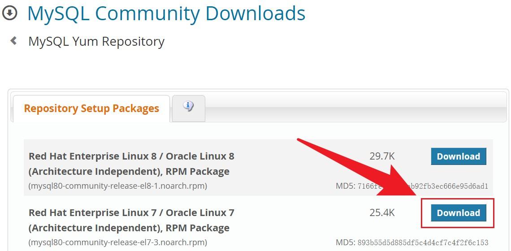Click the 25.4K file size

(382, 213)
